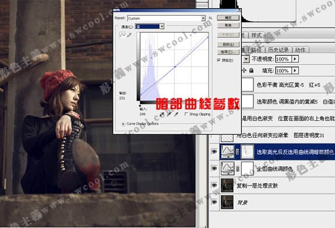Switch to the 历史记录 history tab
Image resolution: width=335 pixels, height=228 pixels.
point(278,50)
